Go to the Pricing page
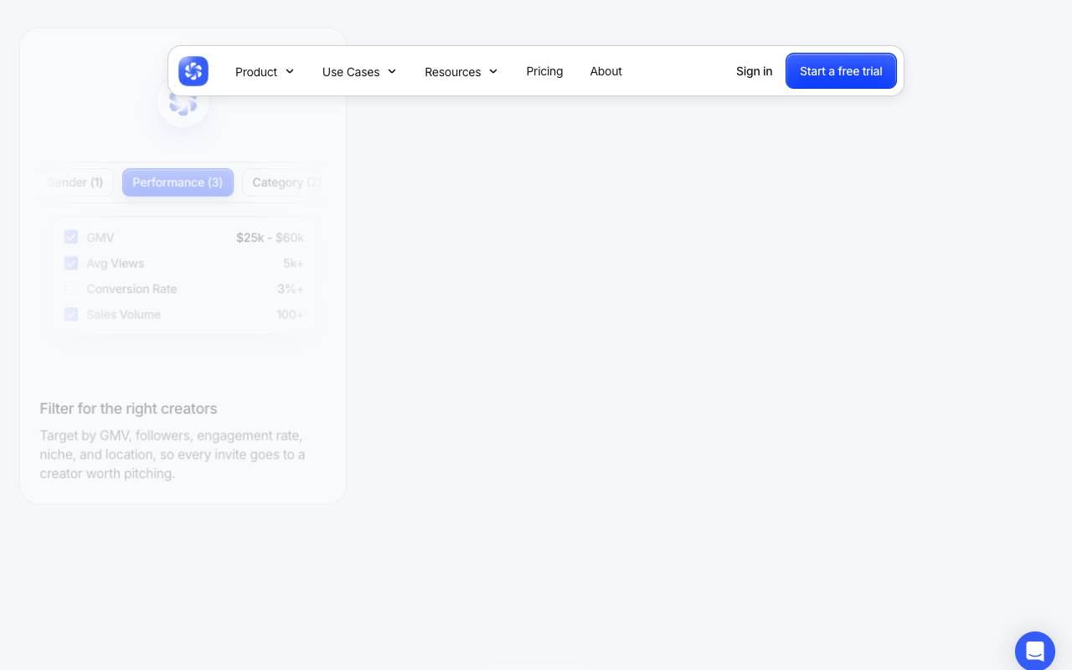Viewport: 1072px width, 670px height. (544, 71)
